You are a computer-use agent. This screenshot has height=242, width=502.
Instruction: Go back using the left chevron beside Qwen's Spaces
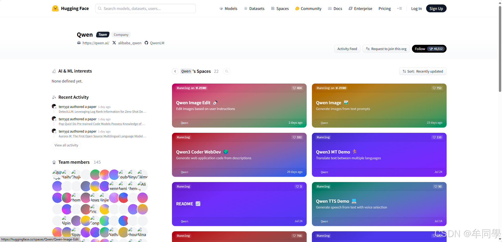pos(175,71)
